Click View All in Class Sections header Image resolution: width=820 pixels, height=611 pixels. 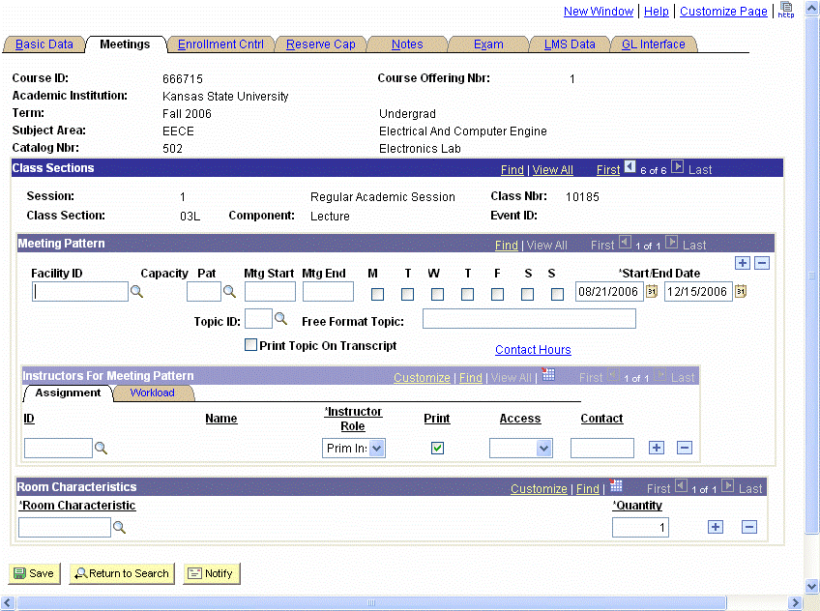(x=552, y=170)
